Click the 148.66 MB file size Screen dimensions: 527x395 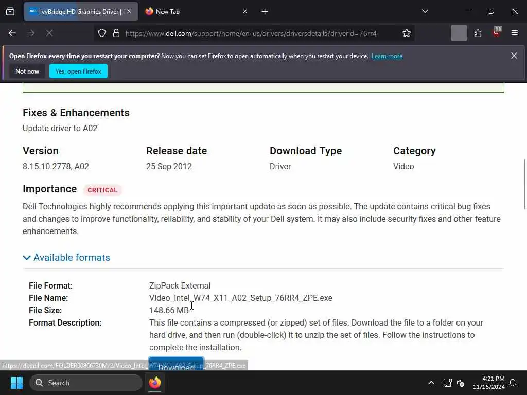pos(169,310)
